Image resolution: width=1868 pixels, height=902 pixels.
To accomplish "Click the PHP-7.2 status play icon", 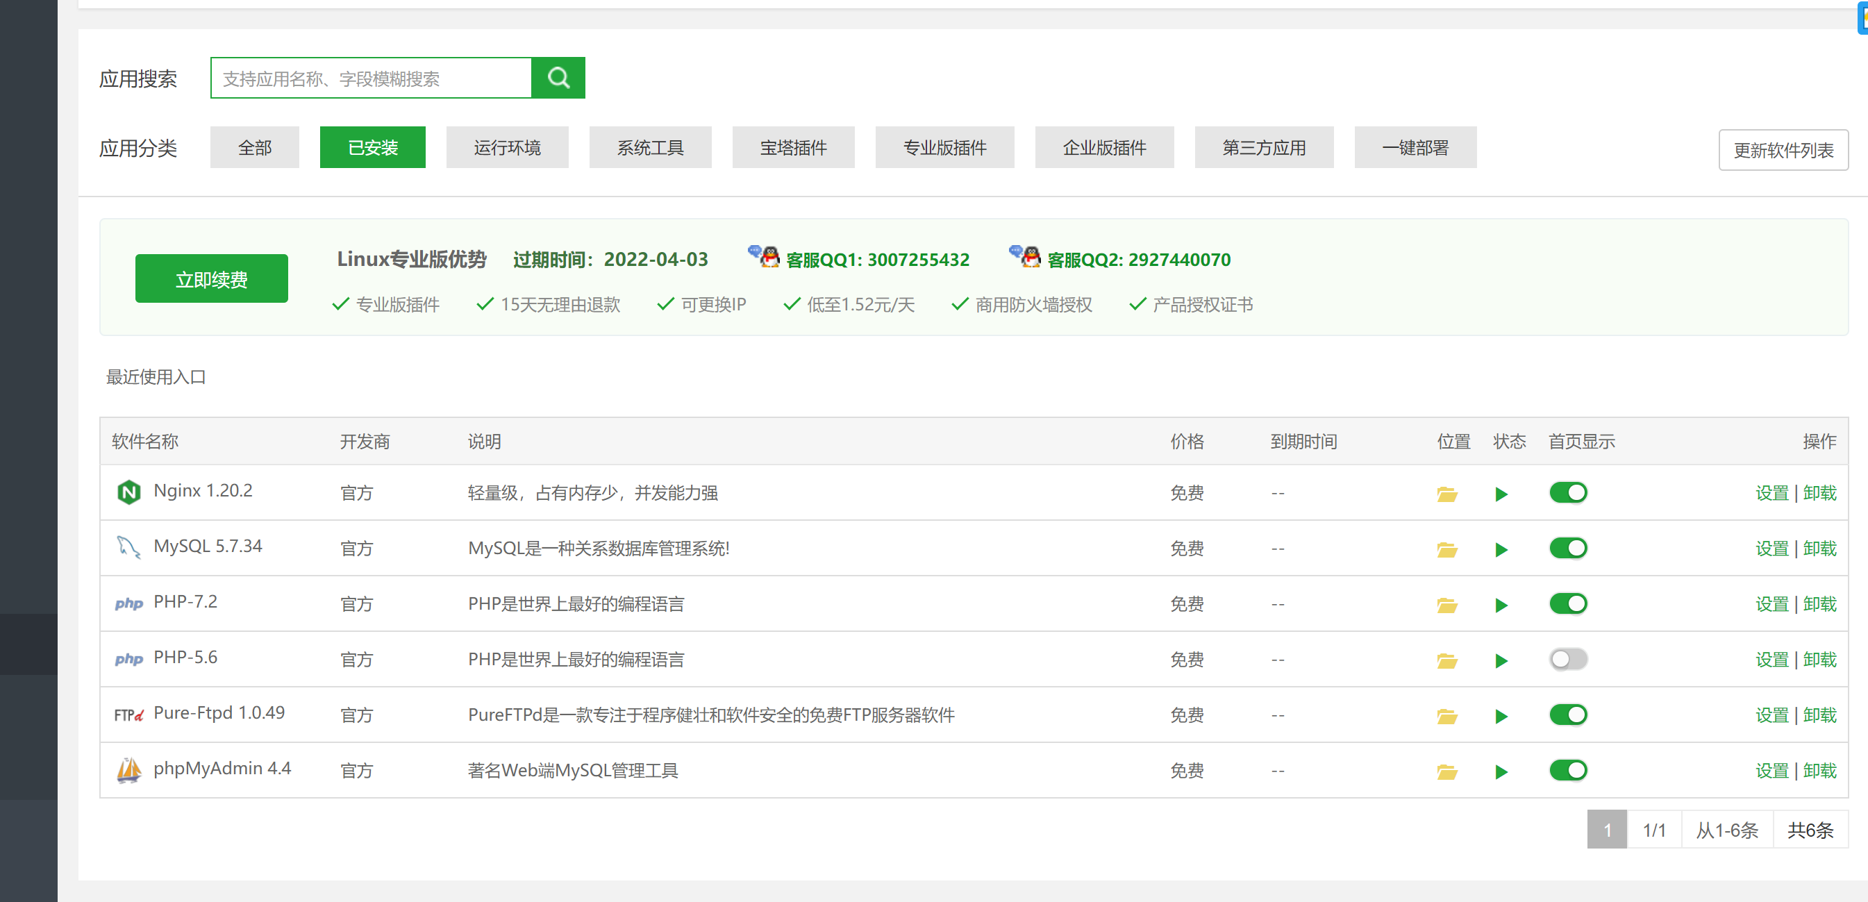I will click(1501, 605).
